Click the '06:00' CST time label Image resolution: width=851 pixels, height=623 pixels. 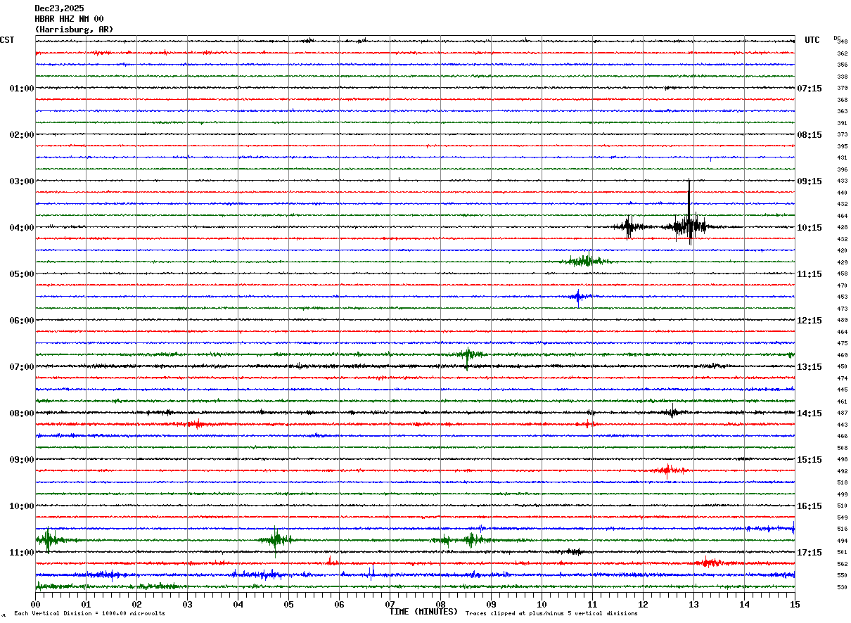pyautogui.click(x=22, y=321)
